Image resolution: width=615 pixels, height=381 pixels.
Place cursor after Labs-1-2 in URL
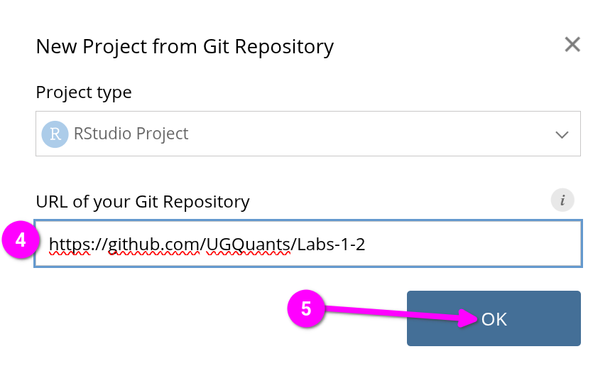(366, 245)
